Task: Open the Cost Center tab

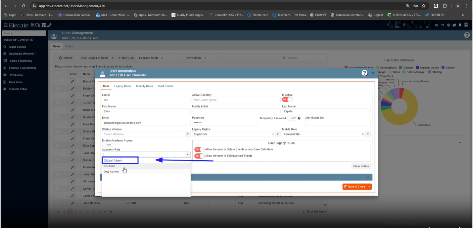Action: (x=166, y=86)
